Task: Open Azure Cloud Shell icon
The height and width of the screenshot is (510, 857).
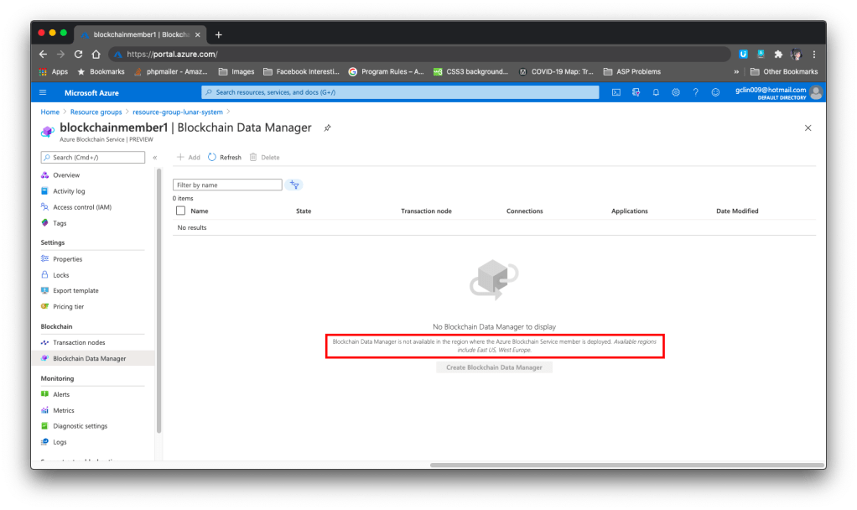Action: (615, 92)
